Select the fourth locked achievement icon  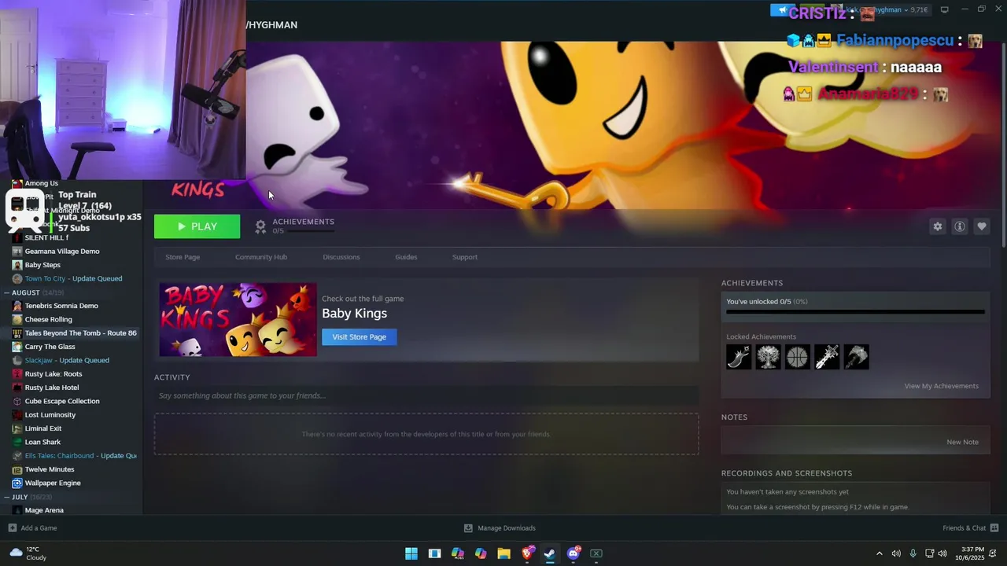pos(827,357)
